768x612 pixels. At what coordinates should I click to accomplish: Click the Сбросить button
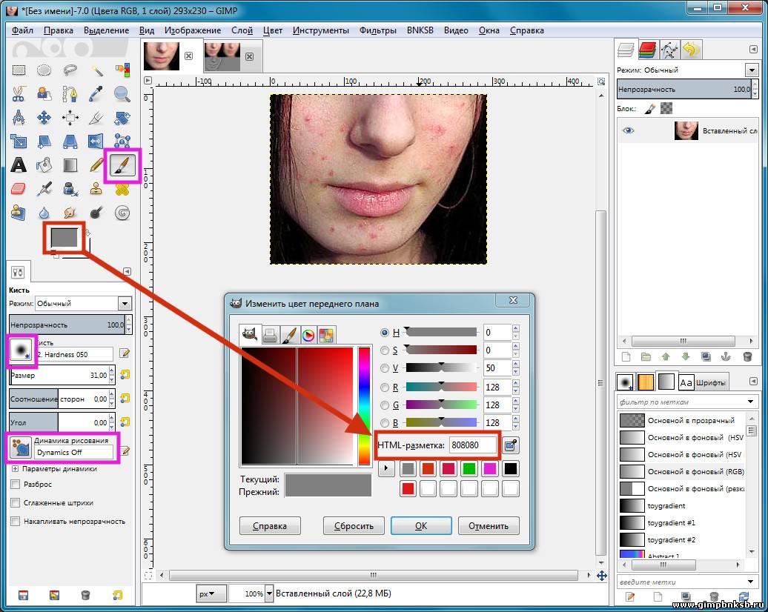(354, 526)
